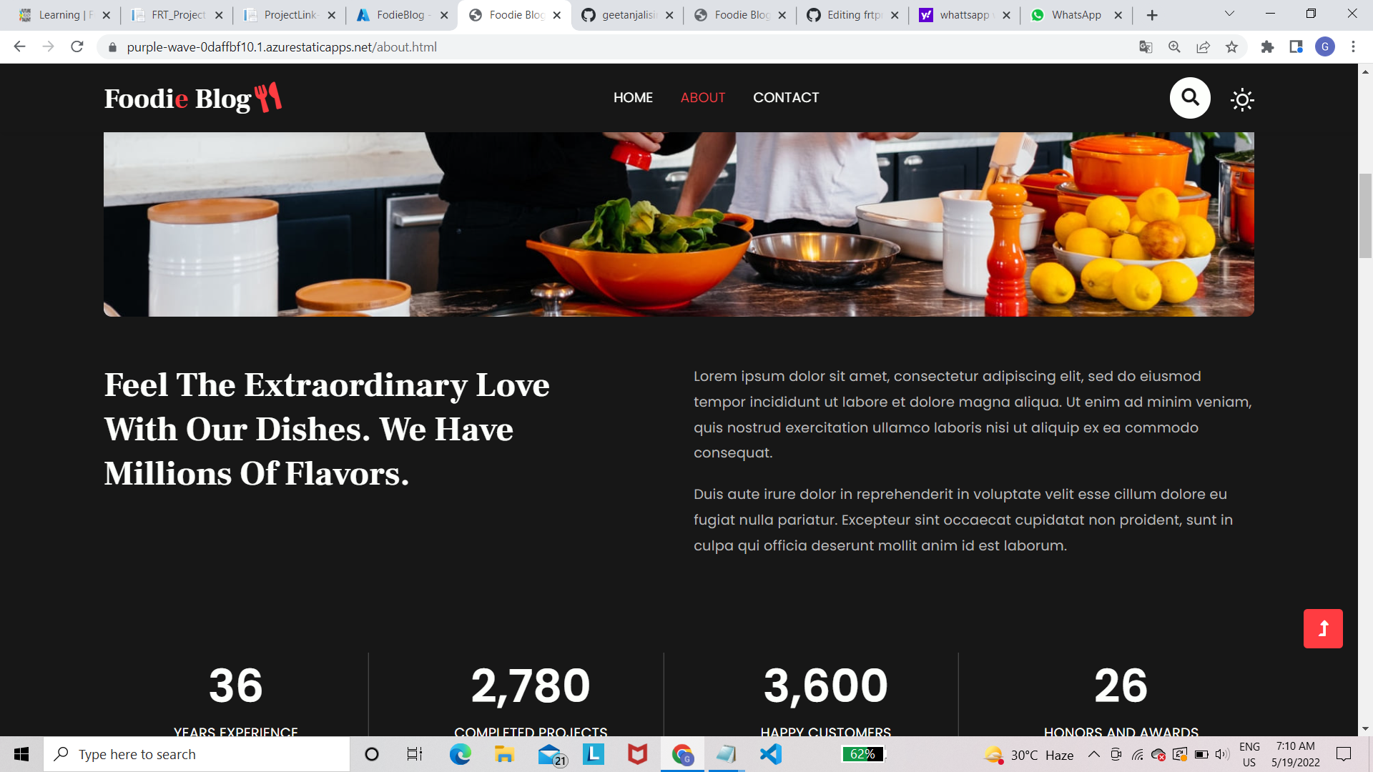Launch Visual Studio Code from taskbar
The width and height of the screenshot is (1373, 772).
[x=771, y=754]
